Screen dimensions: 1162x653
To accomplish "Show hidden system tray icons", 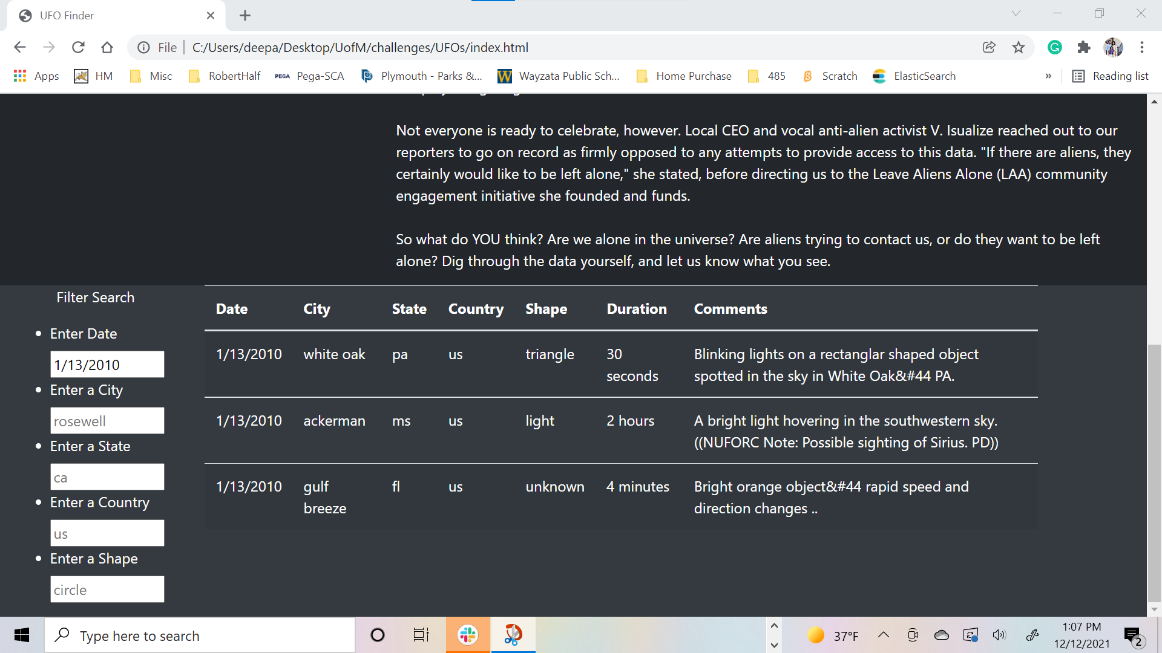I will 883,635.
